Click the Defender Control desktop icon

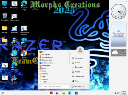(x=24, y=43)
